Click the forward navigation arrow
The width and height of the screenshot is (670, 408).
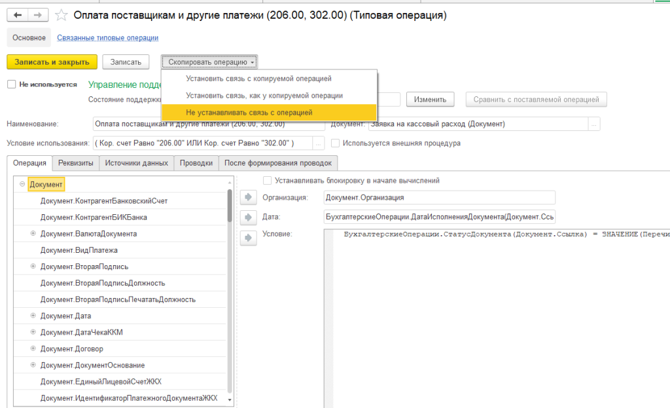[37, 14]
